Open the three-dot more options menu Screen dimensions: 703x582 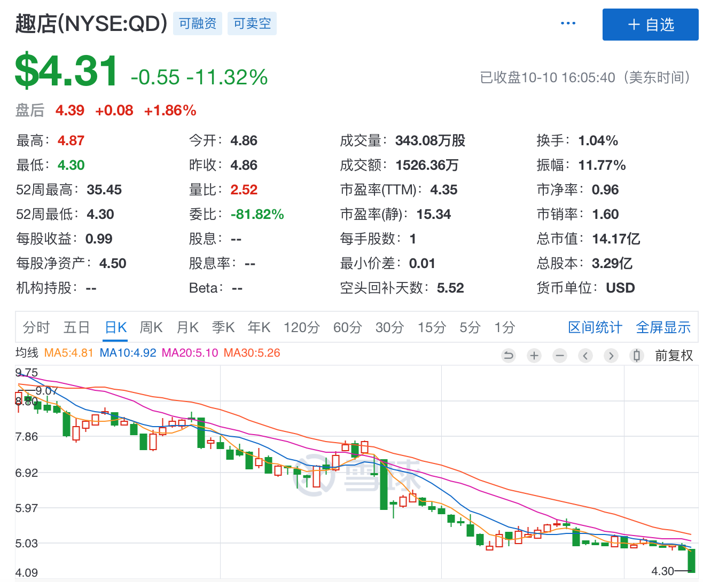(568, 23)
